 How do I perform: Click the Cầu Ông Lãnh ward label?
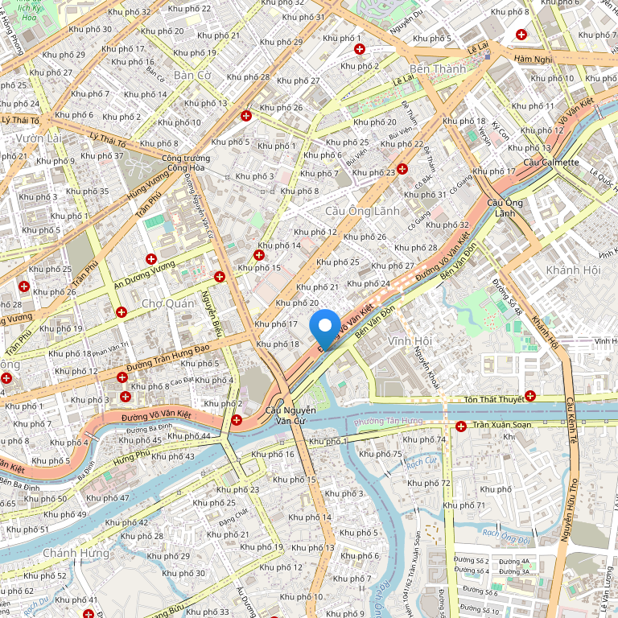pos(362,211)
